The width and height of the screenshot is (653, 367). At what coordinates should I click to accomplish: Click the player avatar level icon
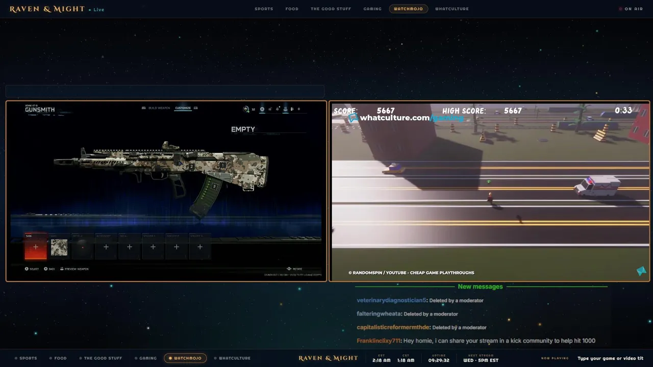coord(246,109)
